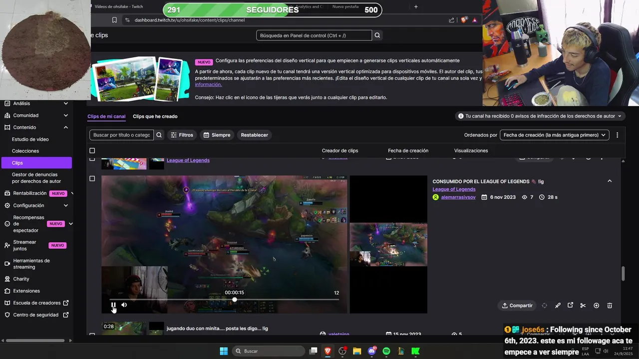Image resolution: width=639 pixels, height=359 pixels.
Task: Click the dashboard search magnifier button
Action: click(377, 35)
